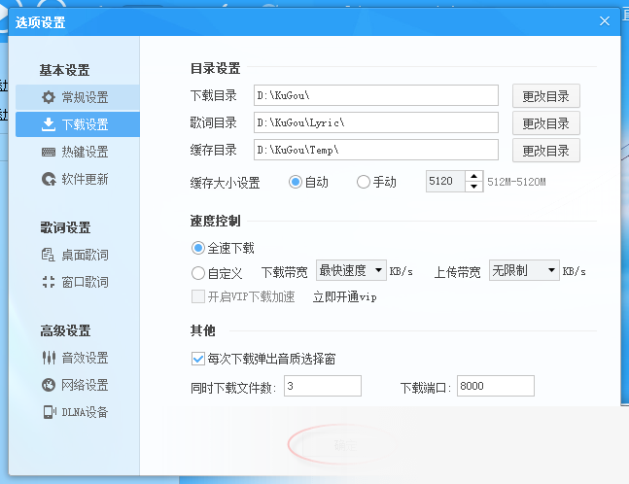Open 桌面歌词 settings in sidebar
This screenshot has width=629, height=484.
[x=78, y=255]
